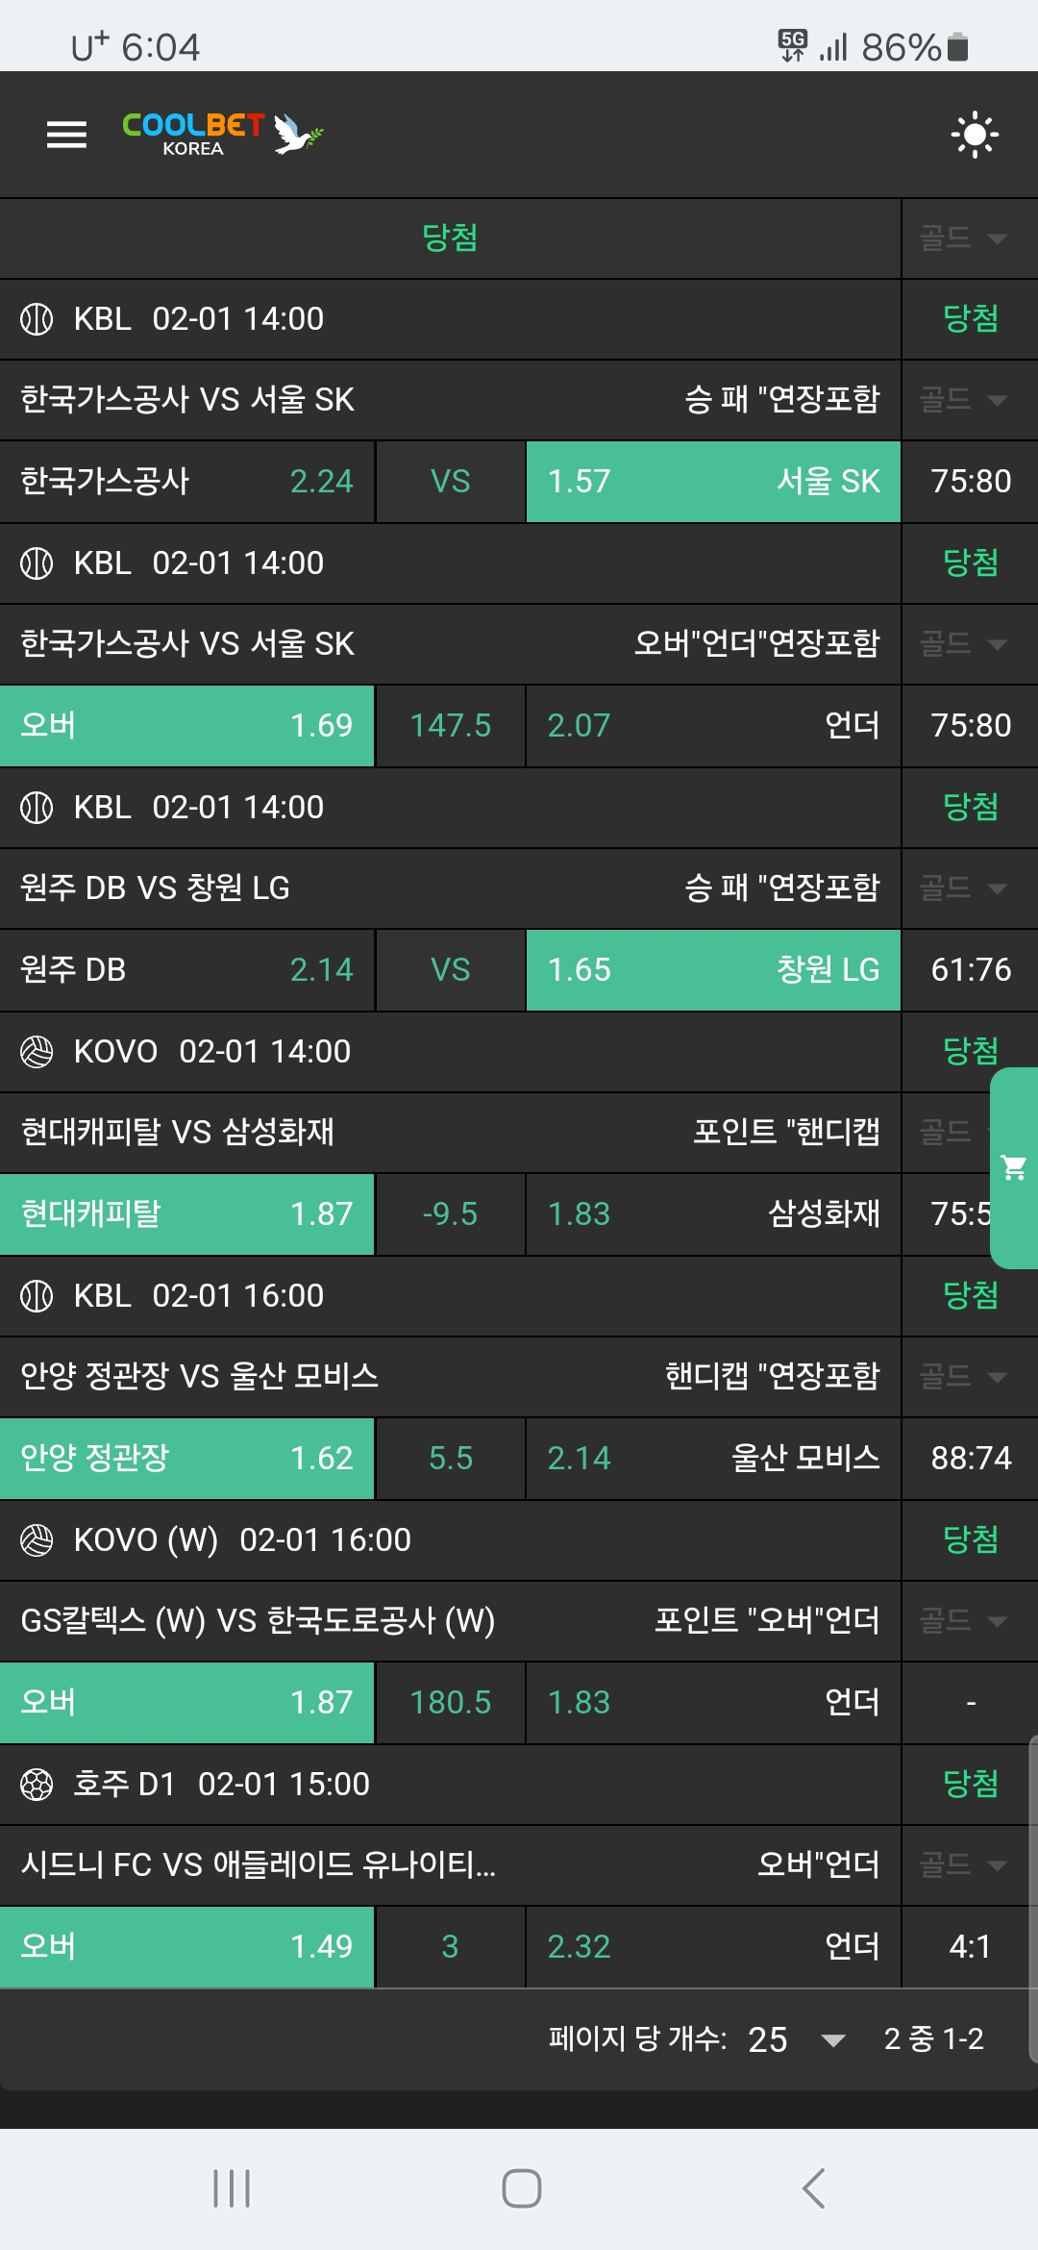
Task: Select 한국가스공사 2.24 odds cell
Action: pos(186,481)
